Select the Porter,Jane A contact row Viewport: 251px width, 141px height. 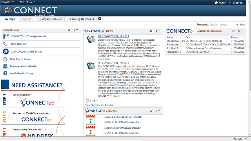pyautogui.click(x=206, y=45)
